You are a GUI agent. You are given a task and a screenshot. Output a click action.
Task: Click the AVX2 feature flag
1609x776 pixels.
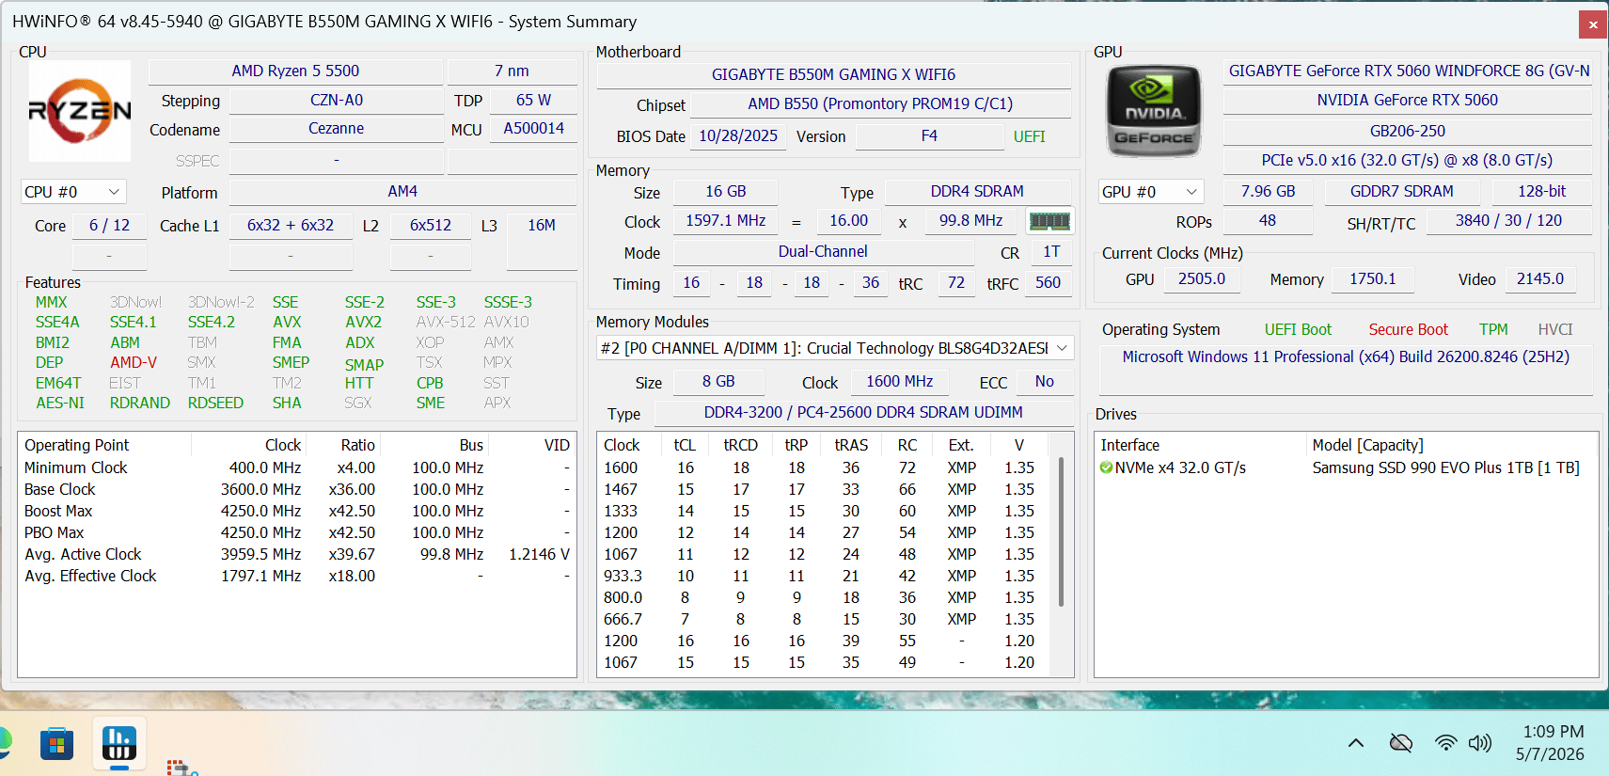[x=363, y=322]
